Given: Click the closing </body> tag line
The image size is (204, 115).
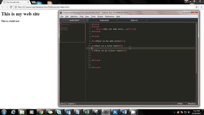Looking at the screenshot, I should (96, 60).
